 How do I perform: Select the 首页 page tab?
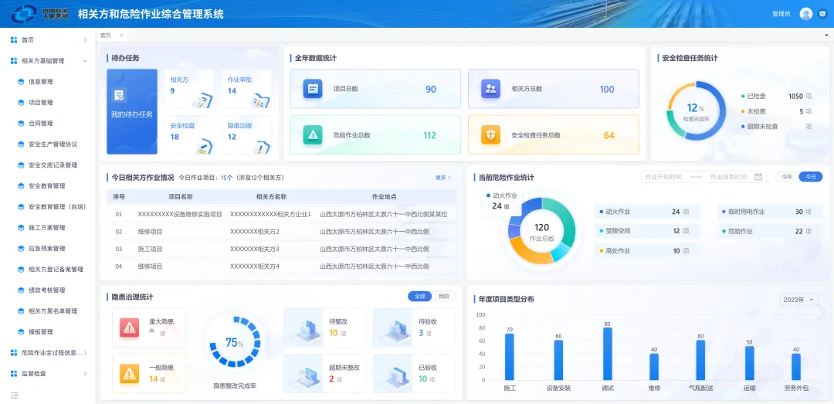[106, 36]
